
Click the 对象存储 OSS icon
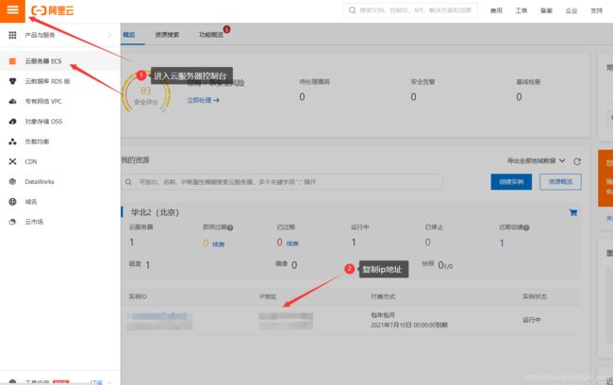12,122
